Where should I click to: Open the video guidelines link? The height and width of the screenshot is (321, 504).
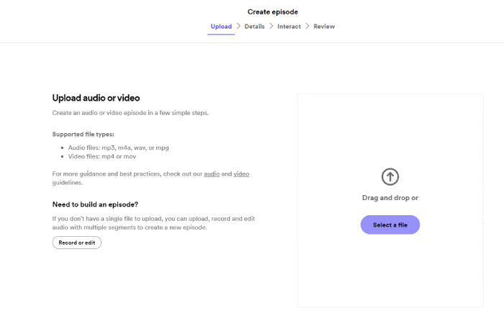[241, 174]
